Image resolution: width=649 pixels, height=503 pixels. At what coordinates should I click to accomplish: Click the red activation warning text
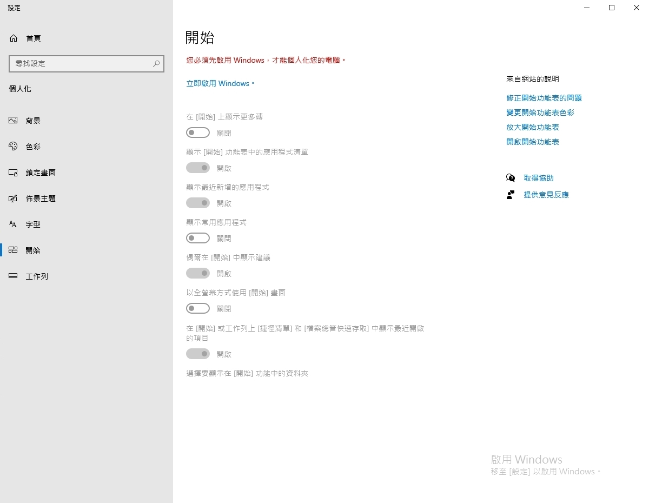(x=266, y=60)
